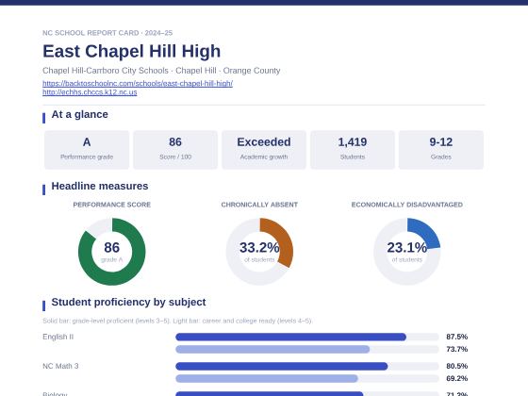Click the green performance score donut chart
This screenshot has width=528, height=396.
point(112,252)
